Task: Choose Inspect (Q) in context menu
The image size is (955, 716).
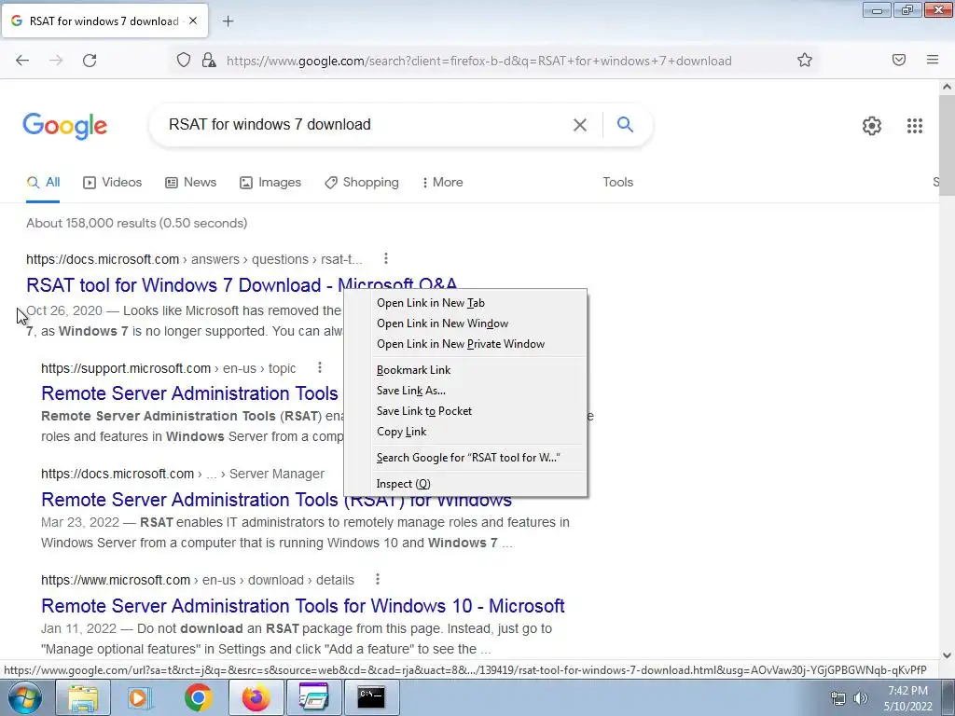Action: (x=465, y=484)
